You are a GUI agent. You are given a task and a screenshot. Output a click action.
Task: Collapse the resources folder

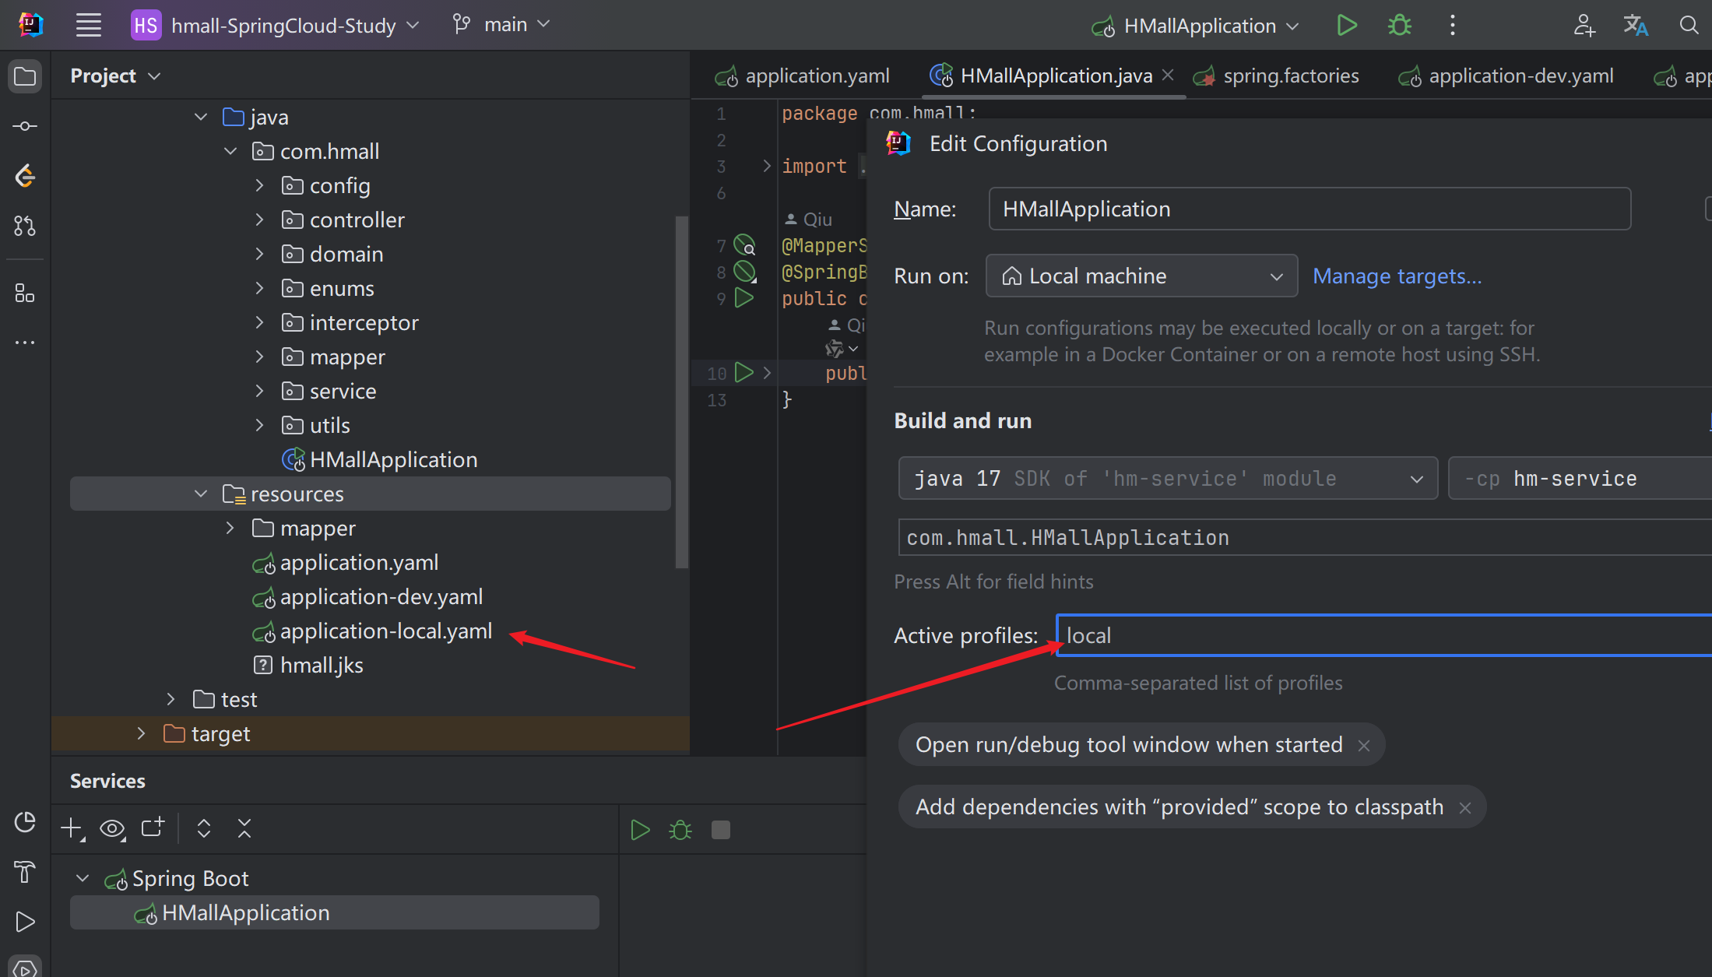pyautogui.click(x=201, y=494)
